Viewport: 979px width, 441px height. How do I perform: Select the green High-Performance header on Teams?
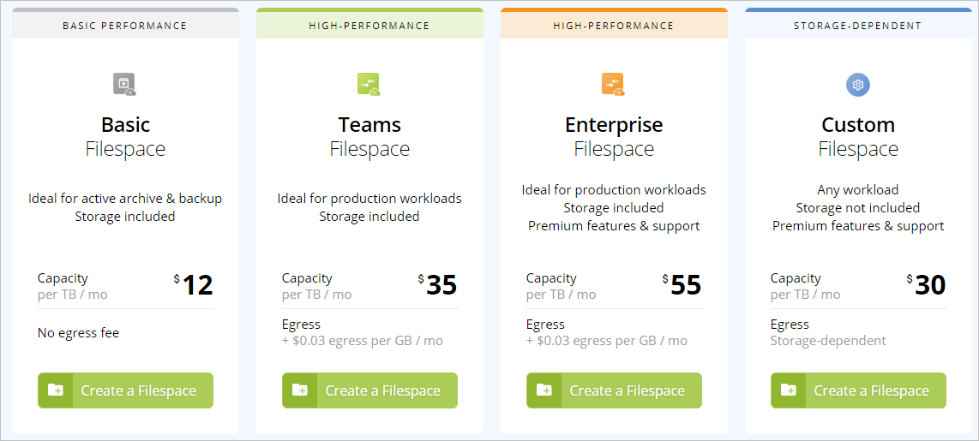pos(369,26)
